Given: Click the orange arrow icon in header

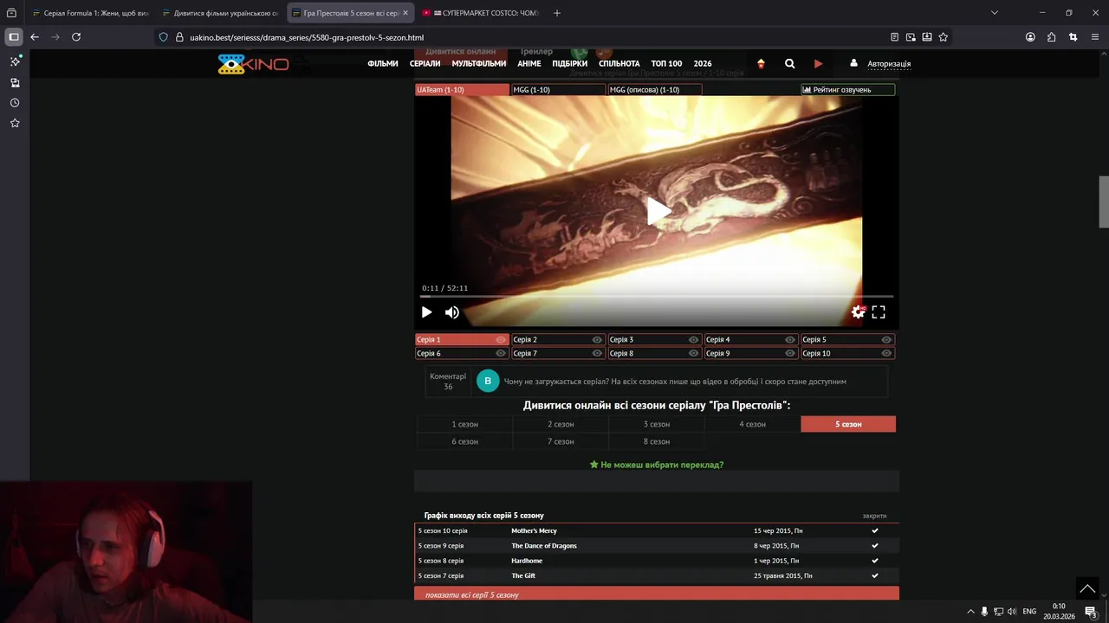Looking at the screenshot, I should click(x=761, y=63).
